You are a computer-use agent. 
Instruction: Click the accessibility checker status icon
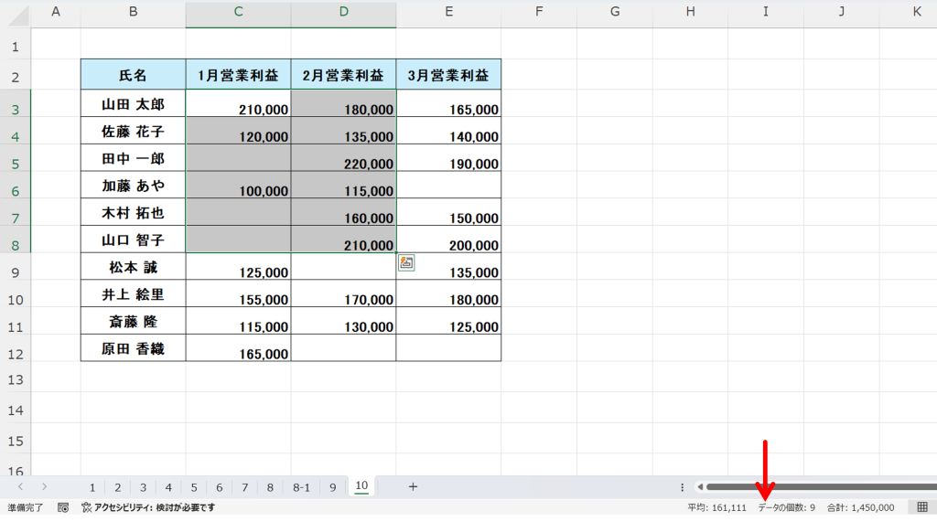[x=87, y=507]
